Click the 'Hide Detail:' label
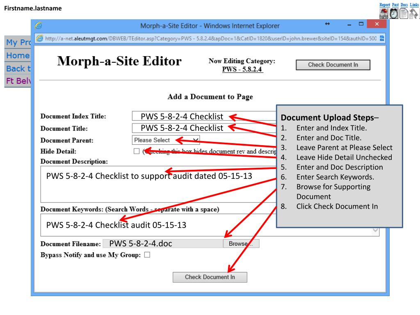The image size is (420, 315). (58, 151)
